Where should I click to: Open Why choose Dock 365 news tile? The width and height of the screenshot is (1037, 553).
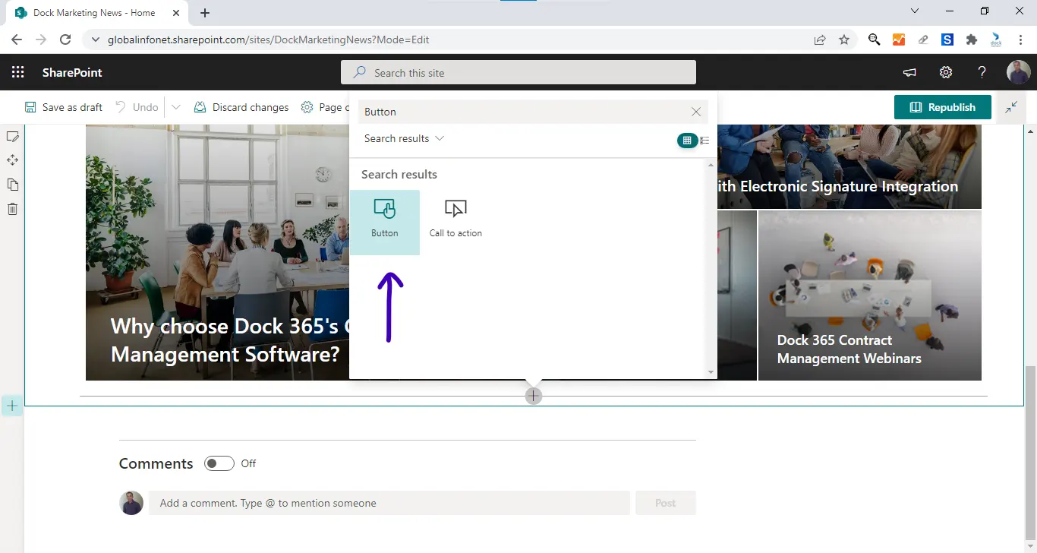217,252
